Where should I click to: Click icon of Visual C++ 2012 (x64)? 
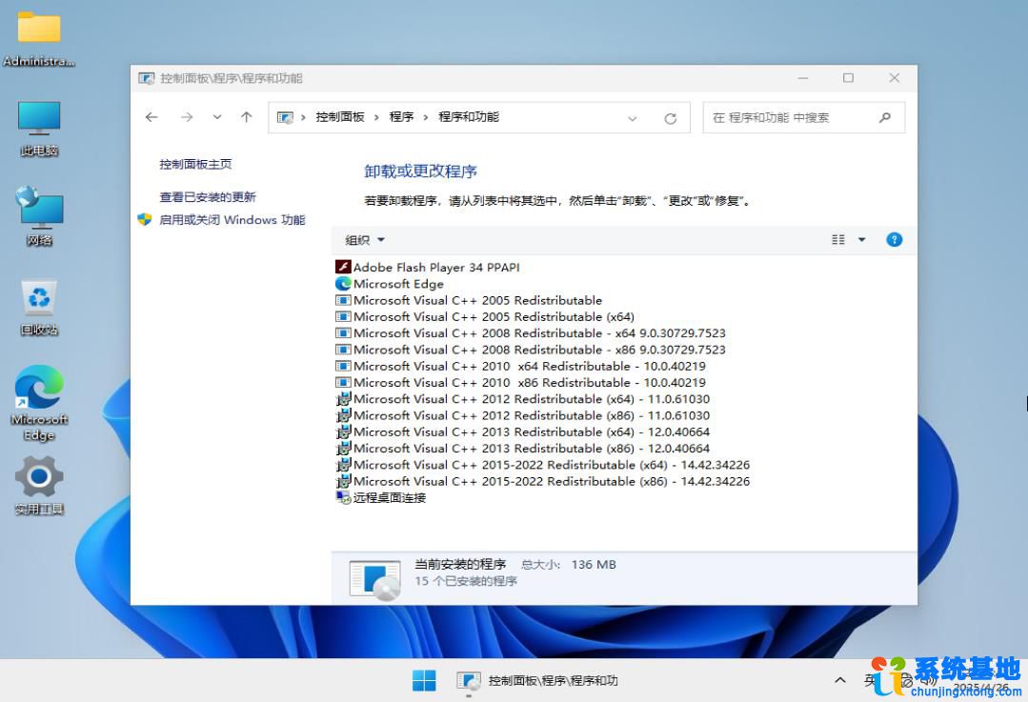[x=344, y=398]
